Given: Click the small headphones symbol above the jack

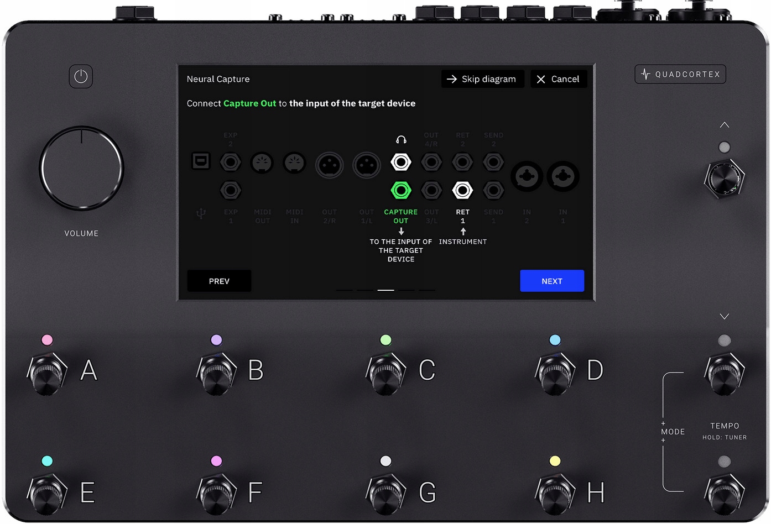Looking at the screenshot, I should click(x=401, y=140).
